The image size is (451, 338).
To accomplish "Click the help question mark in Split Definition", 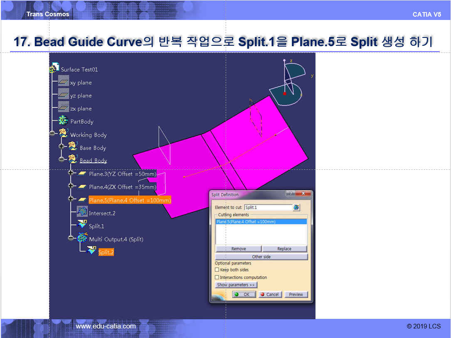I will point(291,193).
